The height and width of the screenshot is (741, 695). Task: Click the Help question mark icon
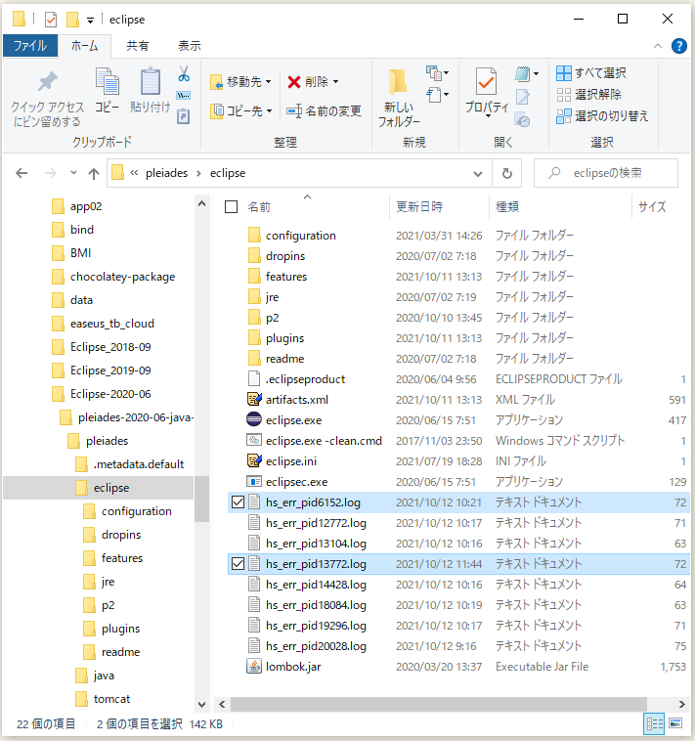click(x=679, y=46)
